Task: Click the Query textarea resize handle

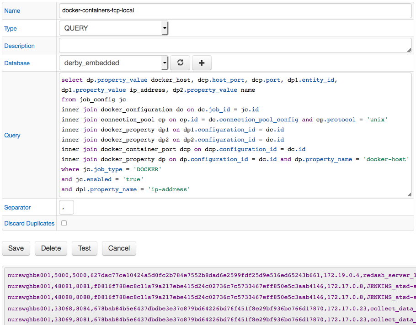Action: tap(409, 194)
